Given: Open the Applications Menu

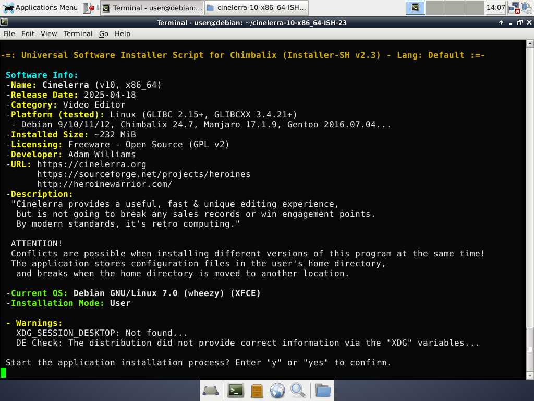Looking at the screenshot, I should (41, 7).
